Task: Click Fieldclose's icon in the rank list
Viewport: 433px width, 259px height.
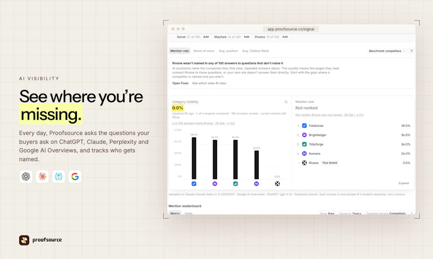Action: click(x=304, y=125)
